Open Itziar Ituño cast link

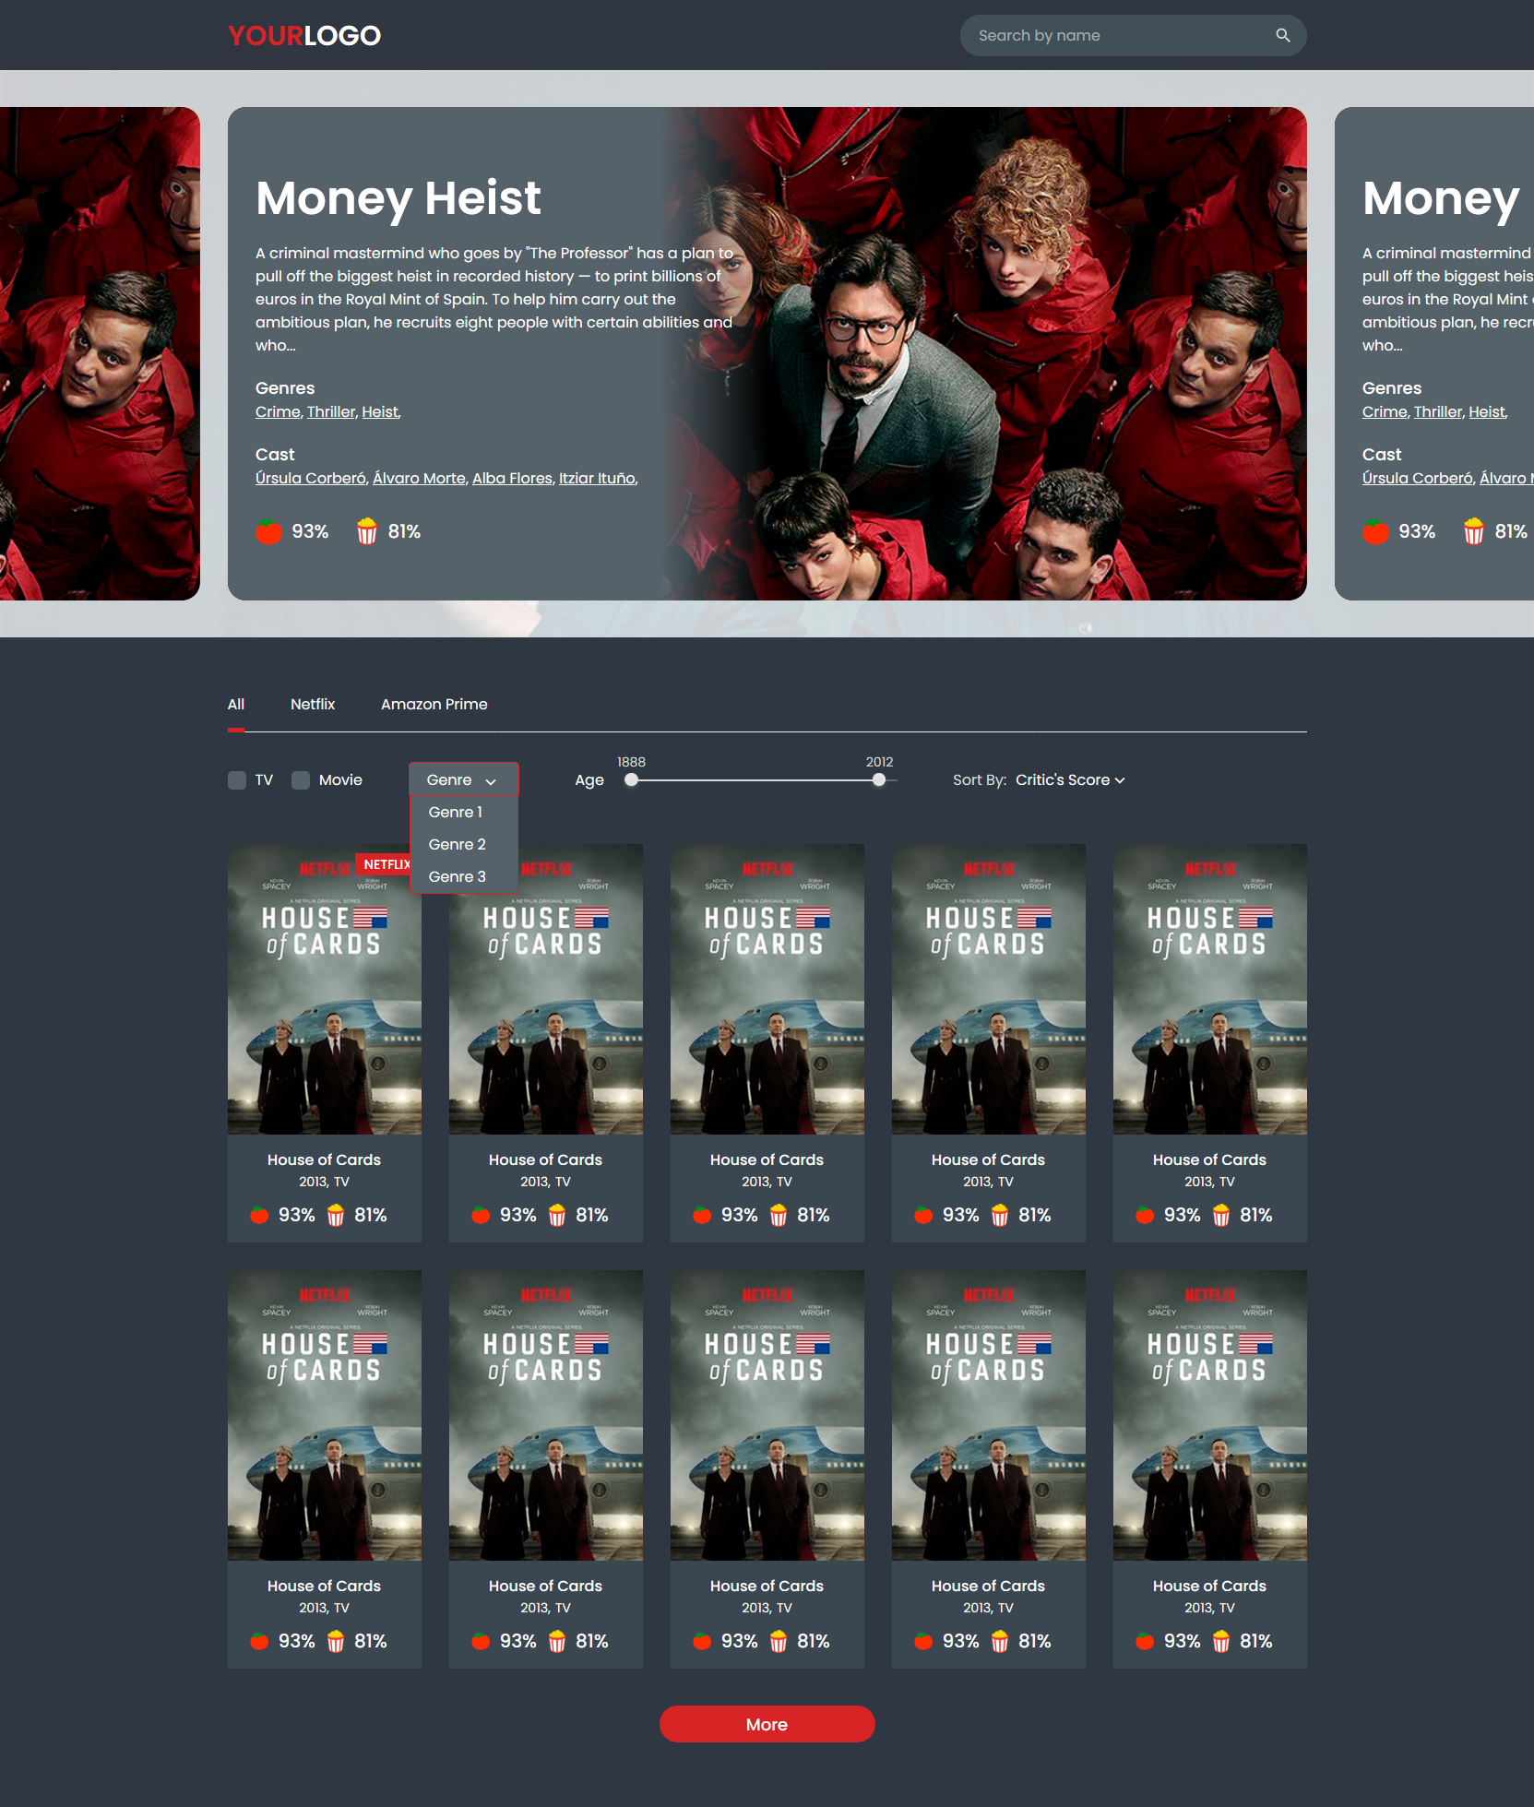click(597, 478)
